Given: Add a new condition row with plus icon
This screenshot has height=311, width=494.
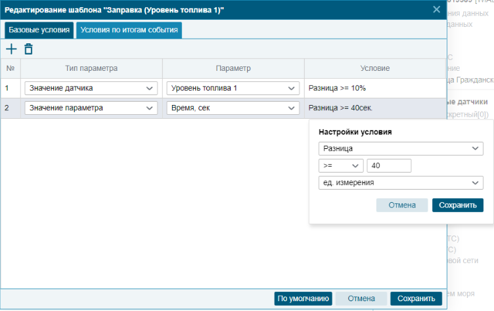Looking at the screenshot, I should [x=11, y=49].
